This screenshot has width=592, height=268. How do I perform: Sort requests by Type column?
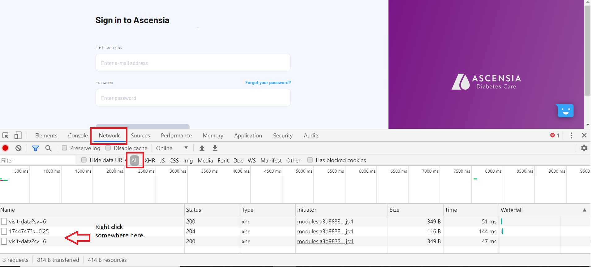(x=268, y=210)
